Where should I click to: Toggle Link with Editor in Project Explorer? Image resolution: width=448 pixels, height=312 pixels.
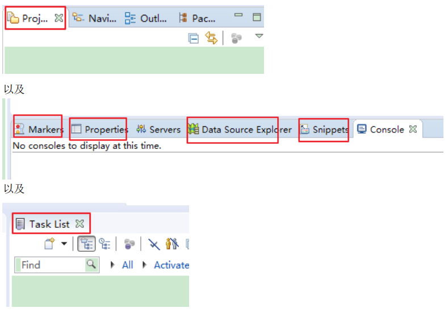point(211,38)
